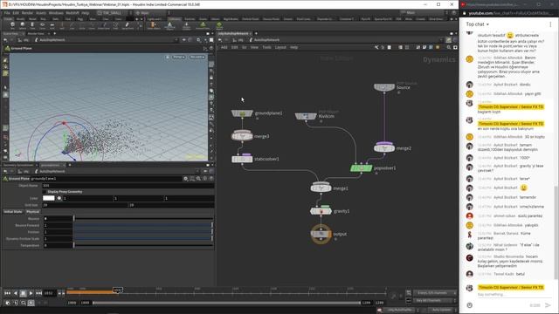Open the Collisions shelf tab
The width and height of the screenshot is (559, 314).
pyautogui.click(x=175, y=19)
